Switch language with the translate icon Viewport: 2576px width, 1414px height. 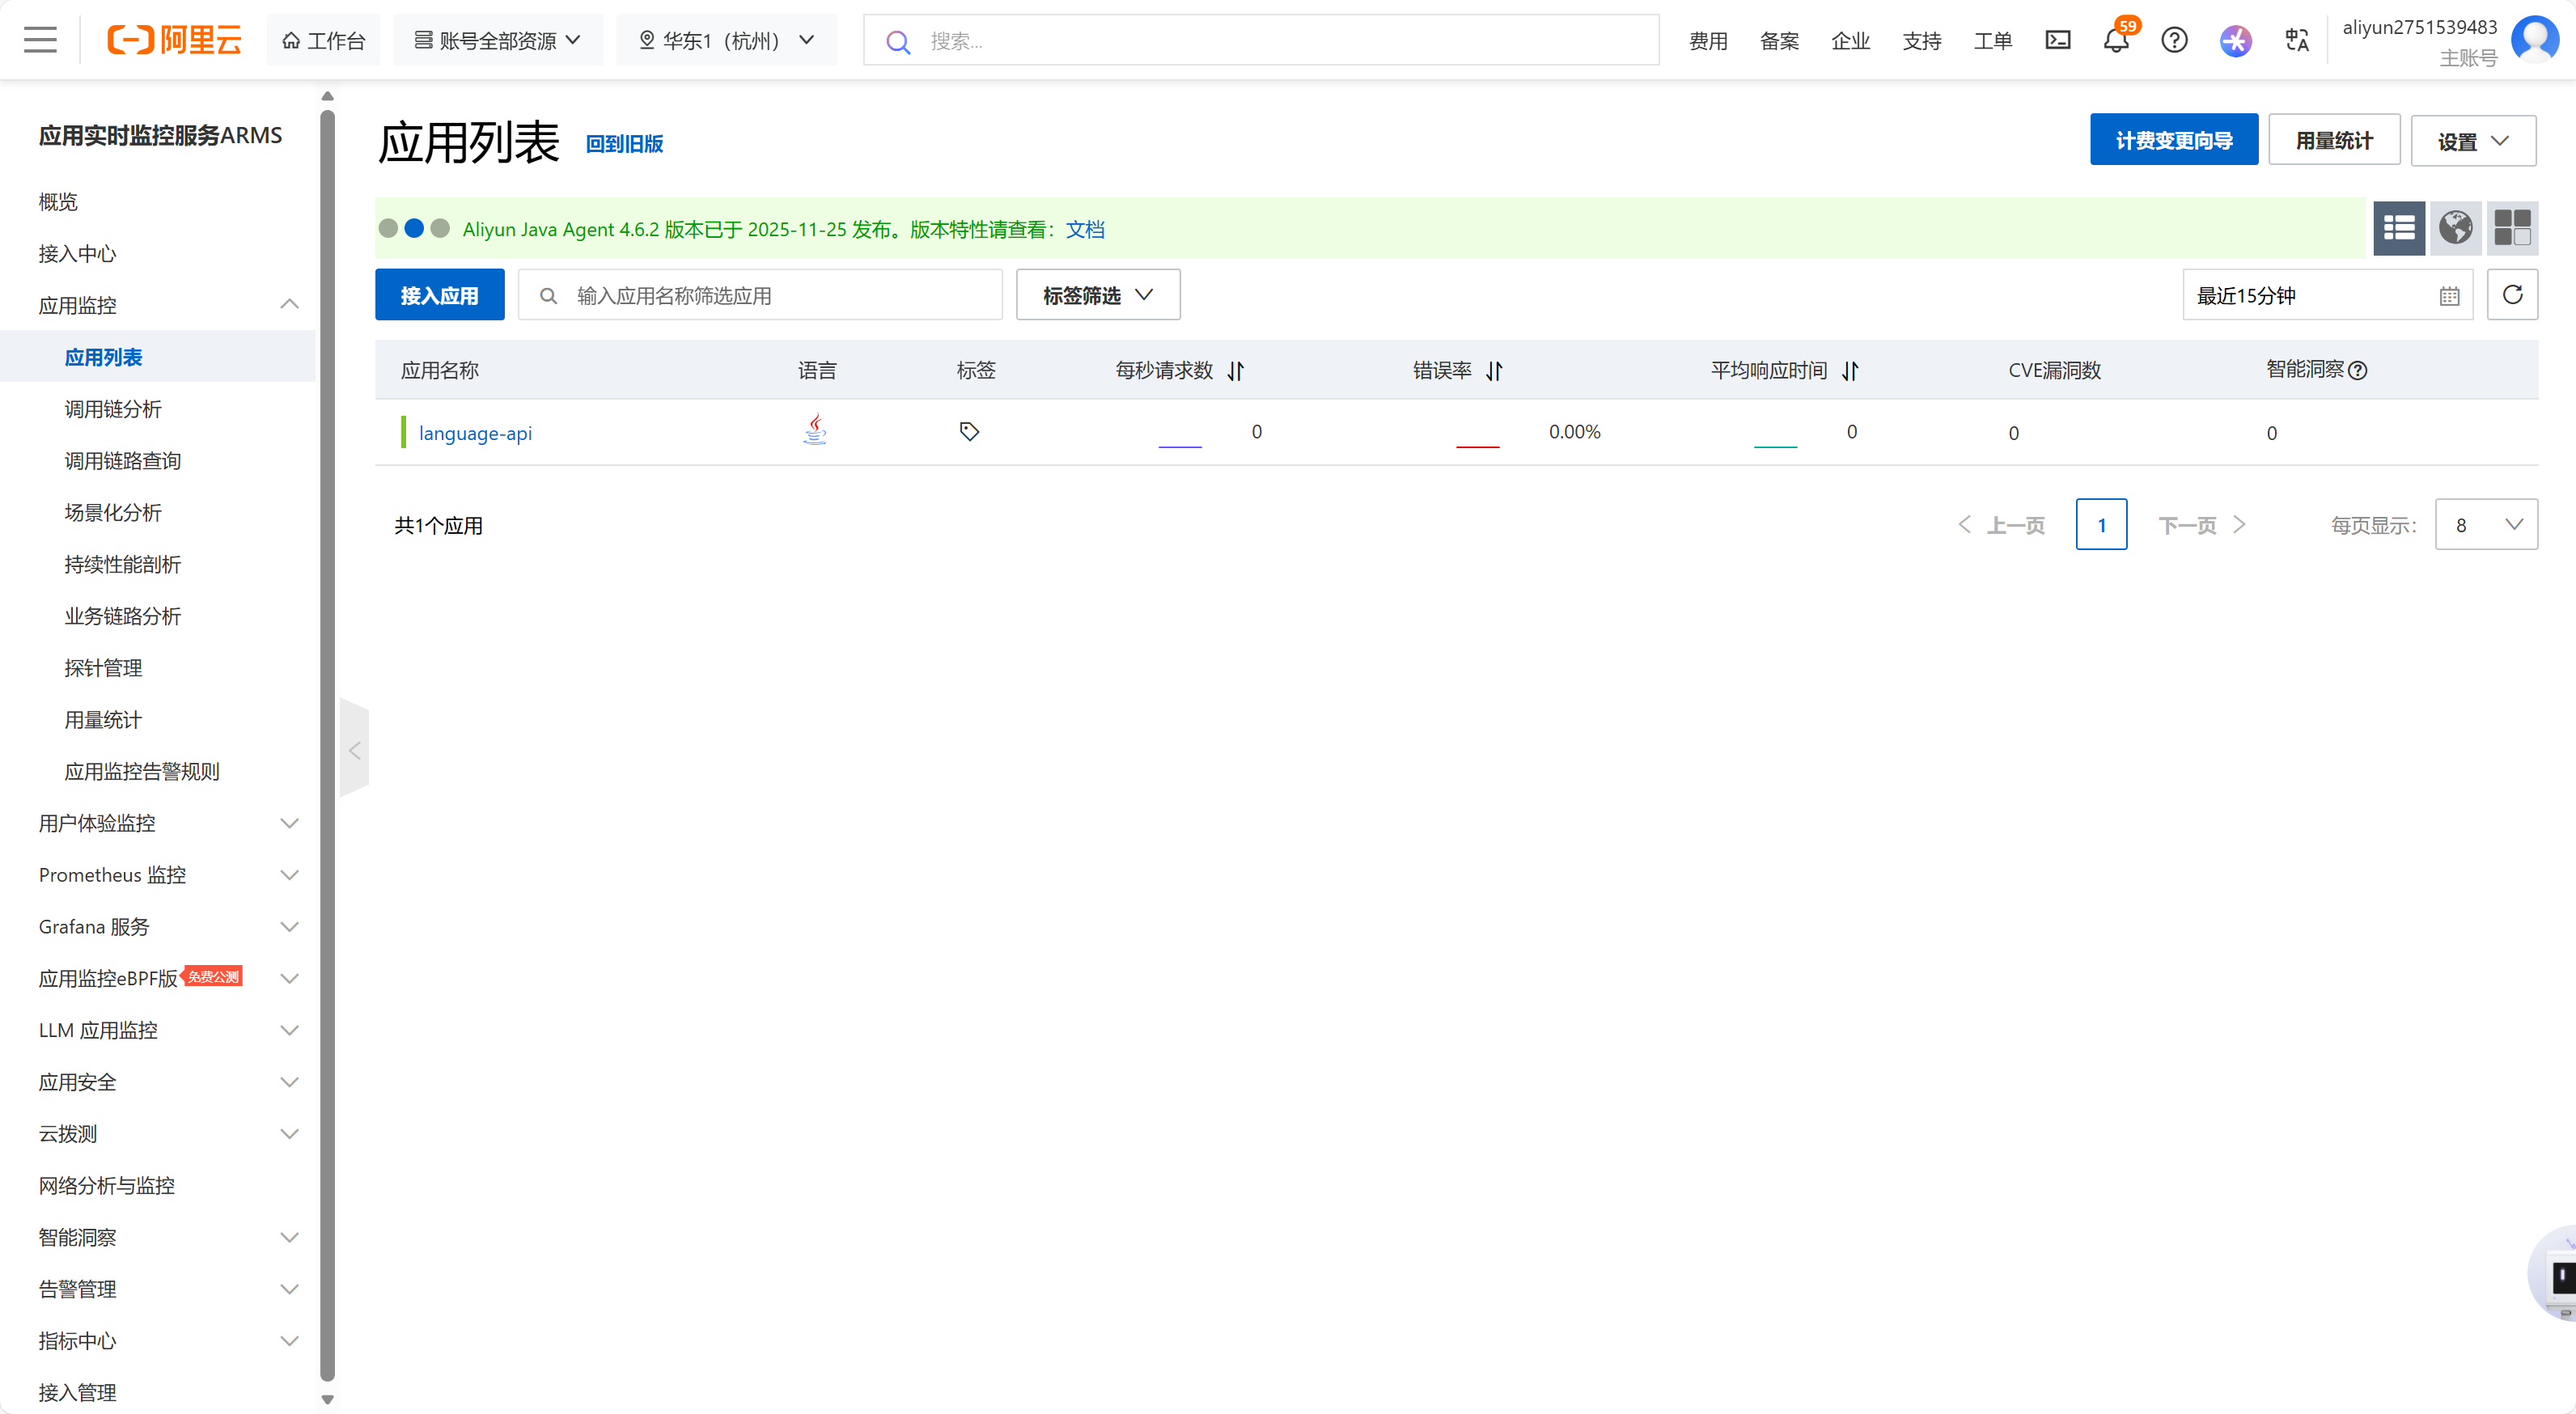tap(2296, 41)
